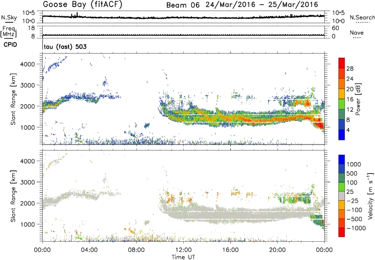
Task: Click the '-100' tick on Velocity colorbar
Action: (354, 210)
